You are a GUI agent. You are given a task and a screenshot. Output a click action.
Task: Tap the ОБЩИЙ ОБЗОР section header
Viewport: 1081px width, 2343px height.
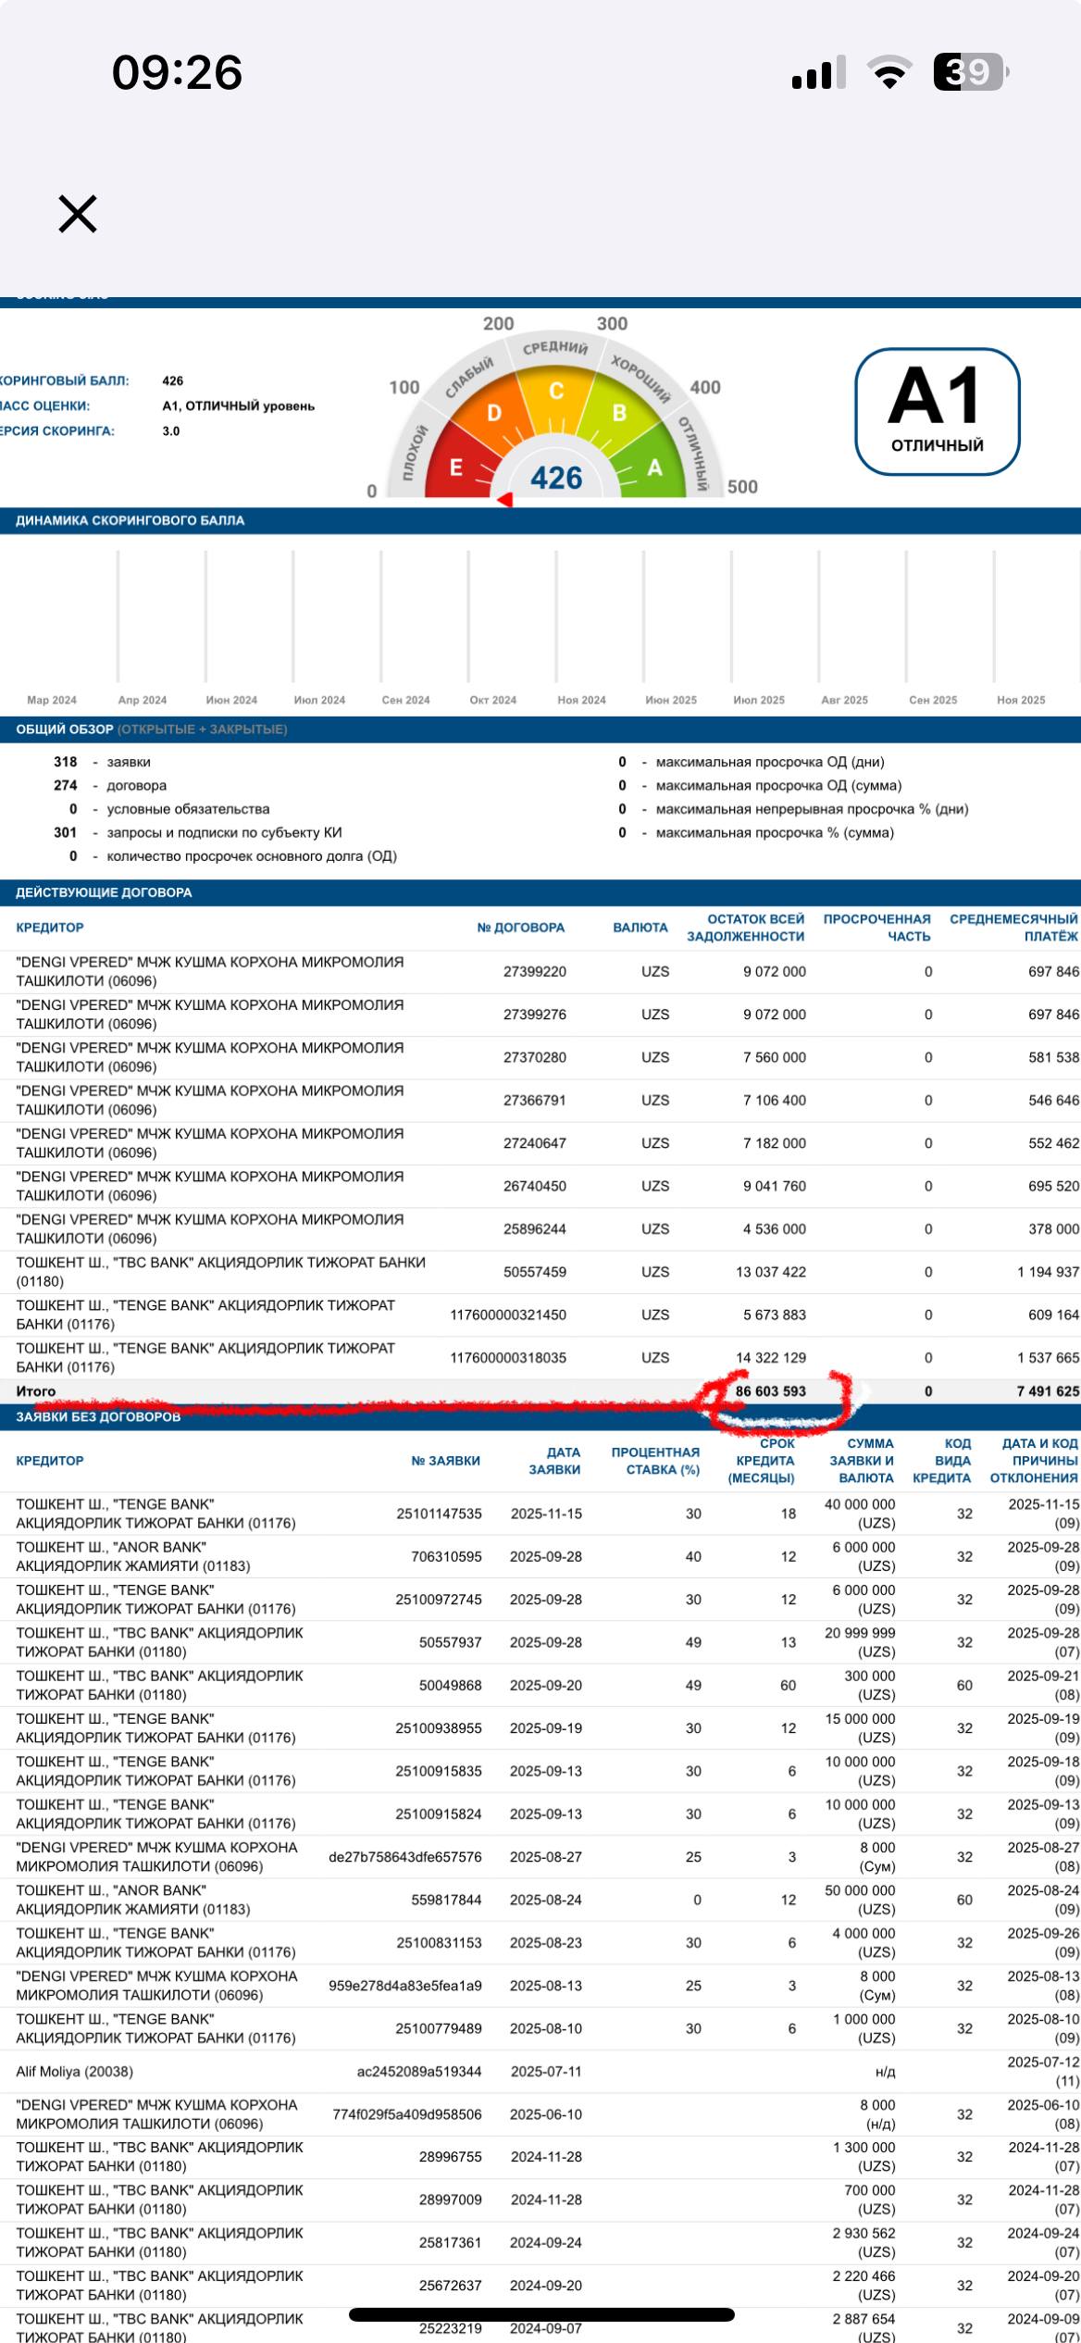click(65, 729)
